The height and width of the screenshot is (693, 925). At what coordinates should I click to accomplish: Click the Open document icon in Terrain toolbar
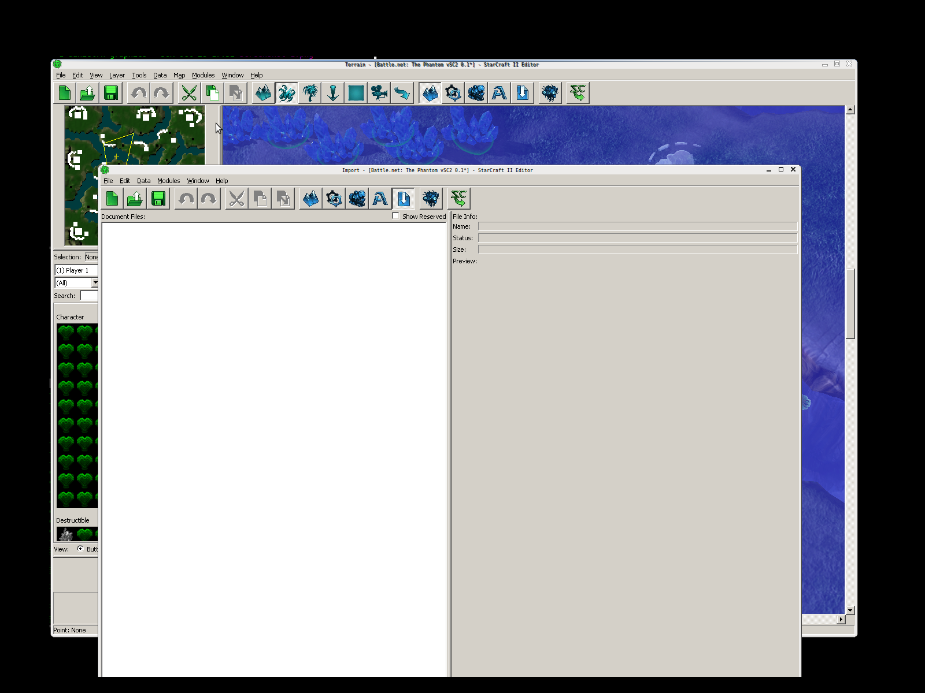(x=87, y=94)
